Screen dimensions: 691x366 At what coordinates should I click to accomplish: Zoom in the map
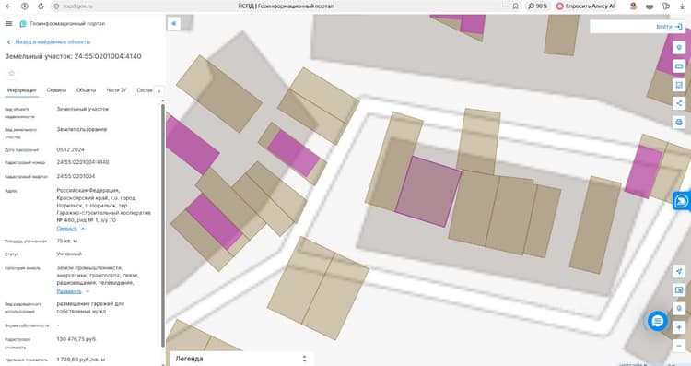679,327
